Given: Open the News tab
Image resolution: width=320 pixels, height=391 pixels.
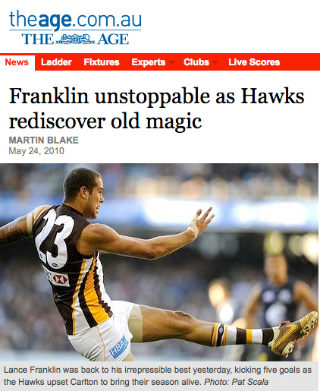Looking at the screenshot, I should [x=17, y=62].
